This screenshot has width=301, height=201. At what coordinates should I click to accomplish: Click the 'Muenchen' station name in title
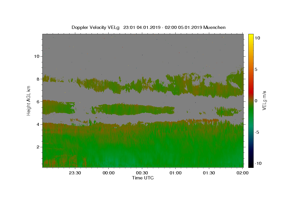[x=214, y=27]
